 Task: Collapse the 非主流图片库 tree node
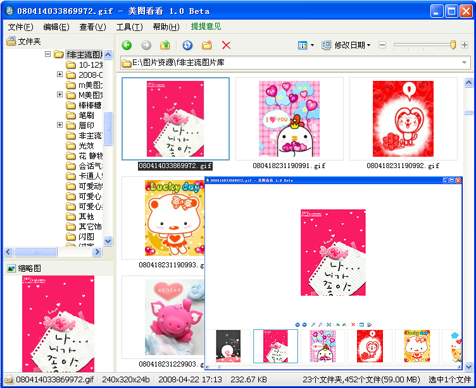click(x=47, y=54)
